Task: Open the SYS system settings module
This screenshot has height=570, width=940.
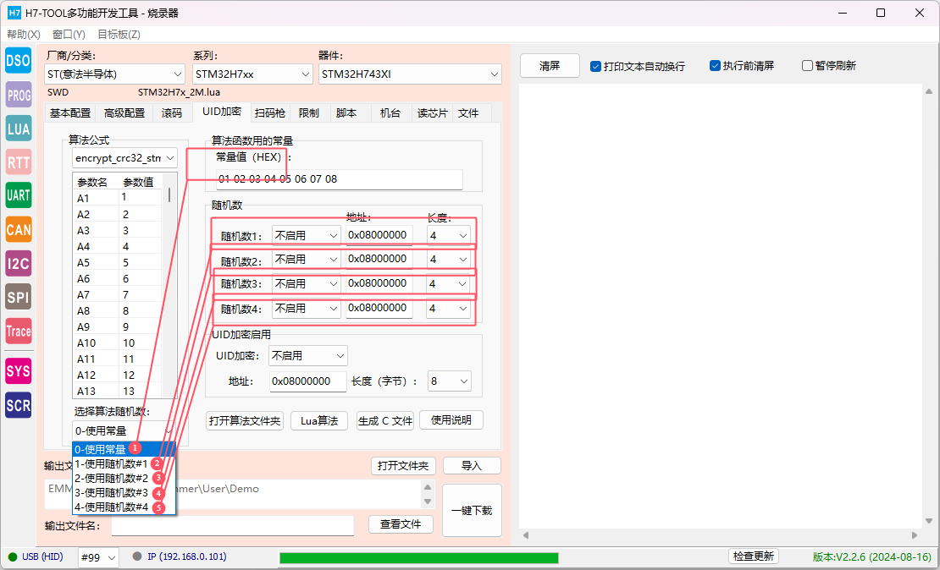Action: 18,370
